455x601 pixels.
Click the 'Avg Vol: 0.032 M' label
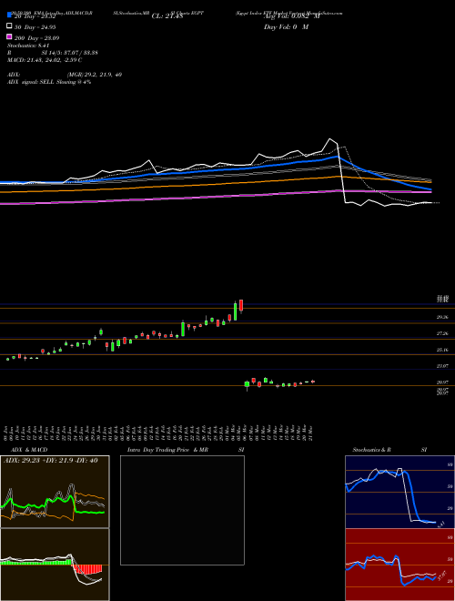point(292,16)
